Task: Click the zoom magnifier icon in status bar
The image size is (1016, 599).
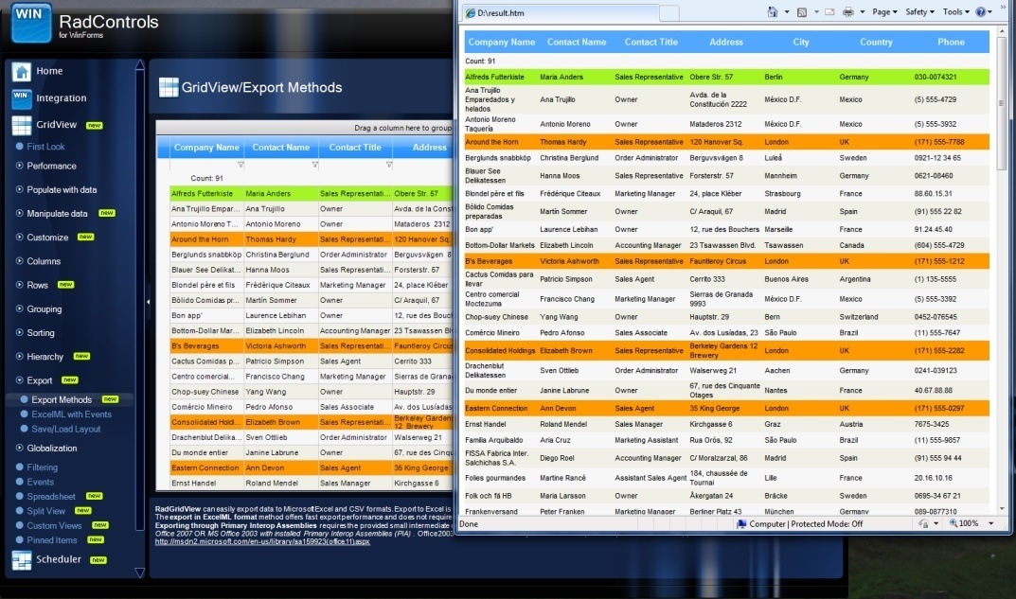Action: (x=954, y=523)
